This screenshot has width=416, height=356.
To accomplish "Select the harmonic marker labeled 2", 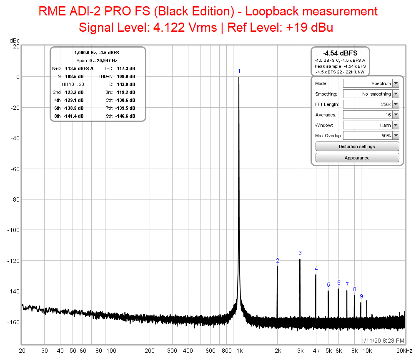I will tap(278, 260).
